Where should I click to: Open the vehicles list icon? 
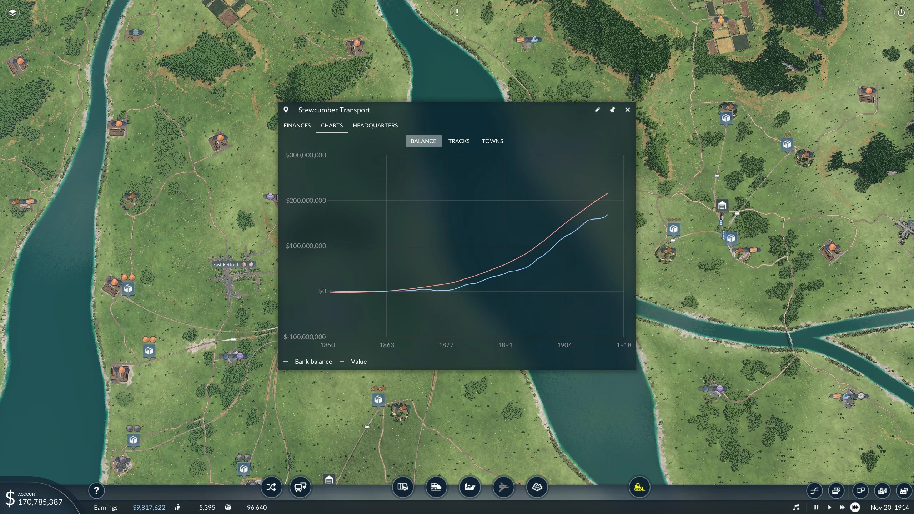(837, 491)
